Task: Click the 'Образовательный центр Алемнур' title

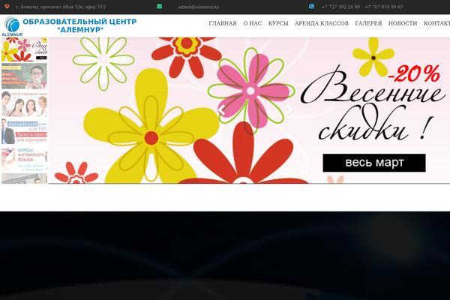Action: [79, 25]
